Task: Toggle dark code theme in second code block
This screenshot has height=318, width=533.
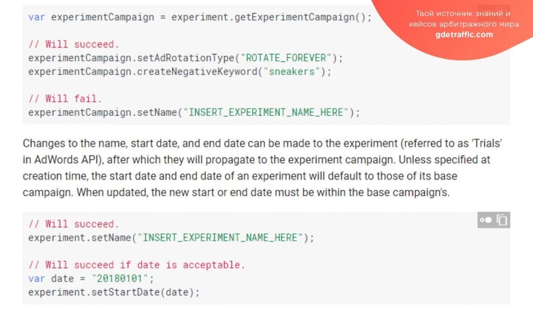Action: tap(486, 220)
